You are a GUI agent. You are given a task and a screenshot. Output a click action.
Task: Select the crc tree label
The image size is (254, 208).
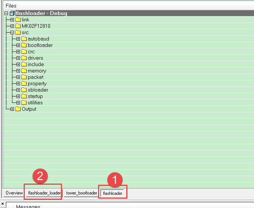click(31, 52)
